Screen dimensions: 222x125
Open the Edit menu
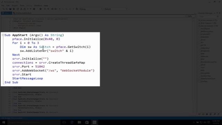click(x=8, y=6)
